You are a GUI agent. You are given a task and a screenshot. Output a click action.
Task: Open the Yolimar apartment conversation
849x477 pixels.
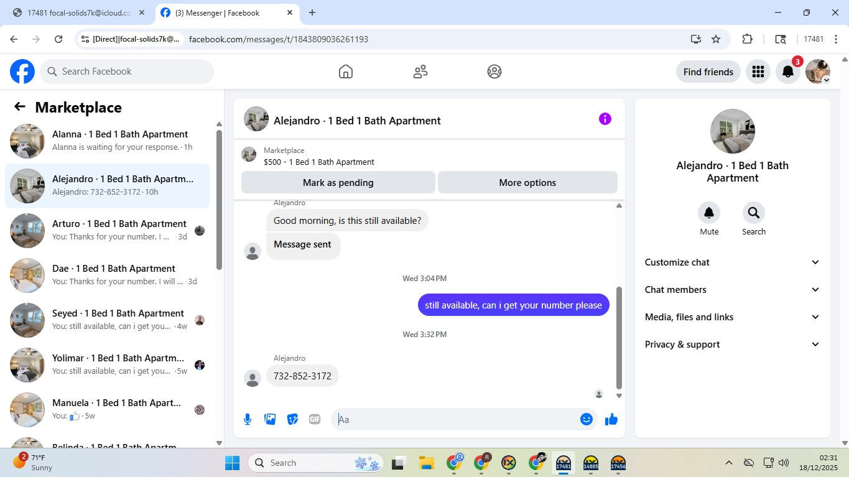[107, 365]
